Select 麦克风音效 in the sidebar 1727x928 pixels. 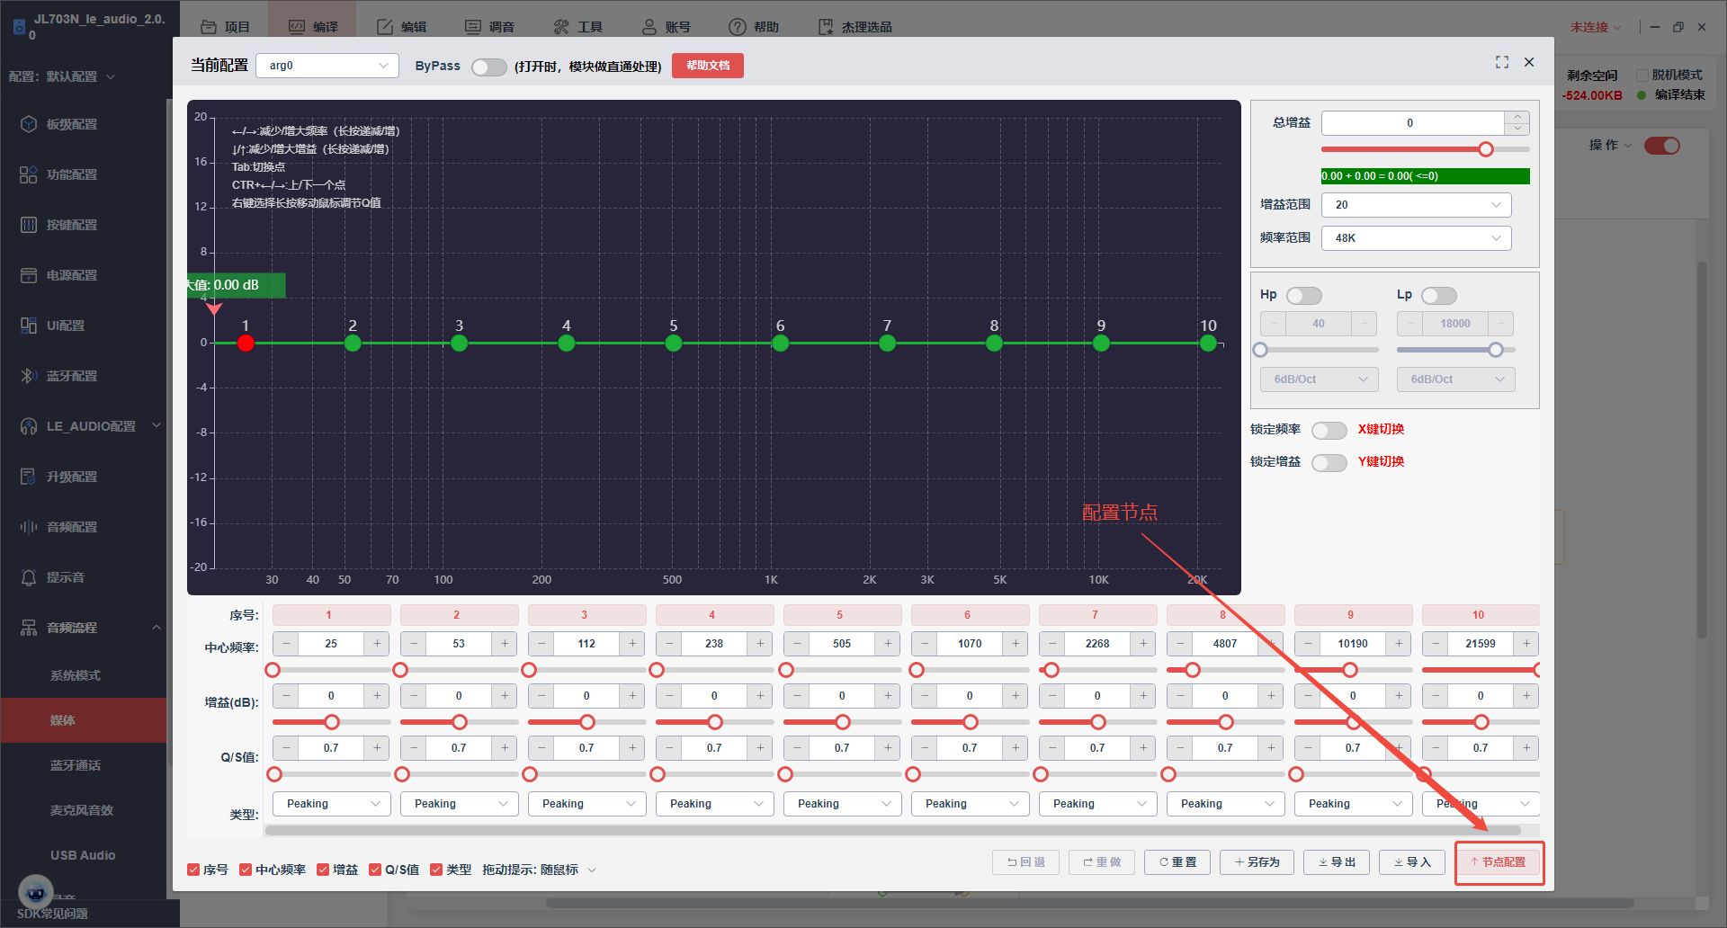pos(82,810)
